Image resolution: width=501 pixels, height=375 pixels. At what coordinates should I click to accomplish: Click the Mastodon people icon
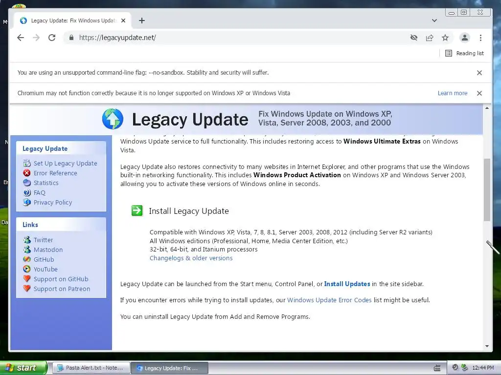pos(27,250)
